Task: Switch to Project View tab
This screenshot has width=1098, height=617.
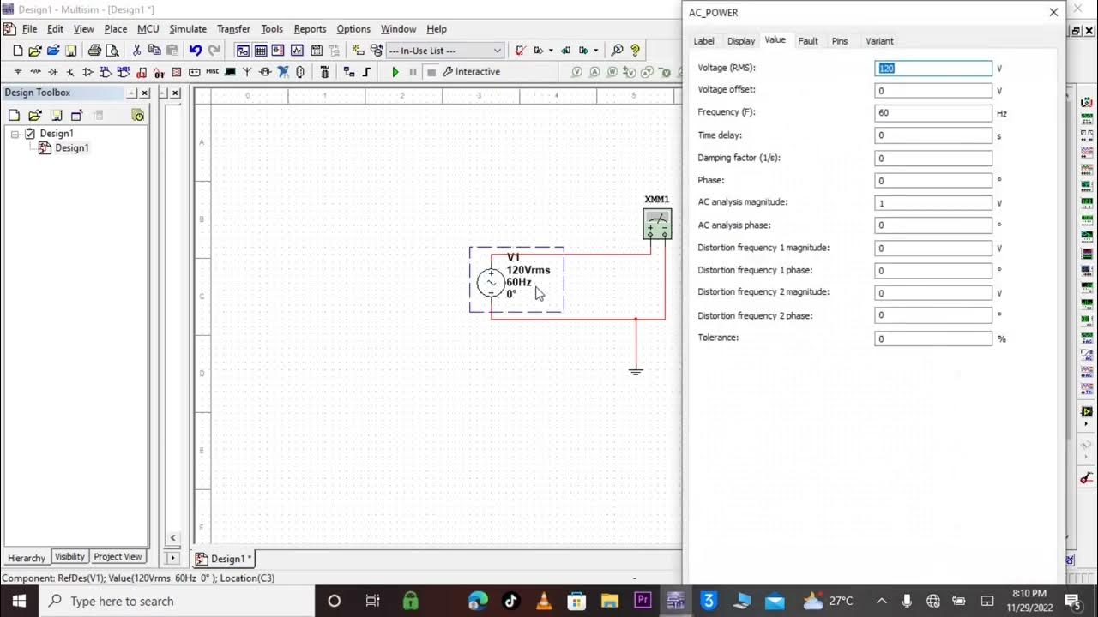Action: 118,557
